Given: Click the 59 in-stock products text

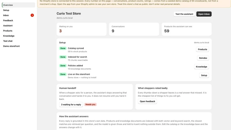Looking at the screenshot, I should pyautogui.click(x=77, y=52).
